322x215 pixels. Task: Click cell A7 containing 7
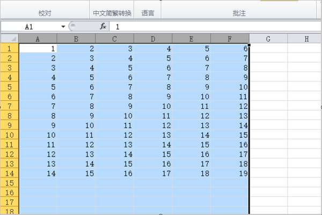click(38, 106)
